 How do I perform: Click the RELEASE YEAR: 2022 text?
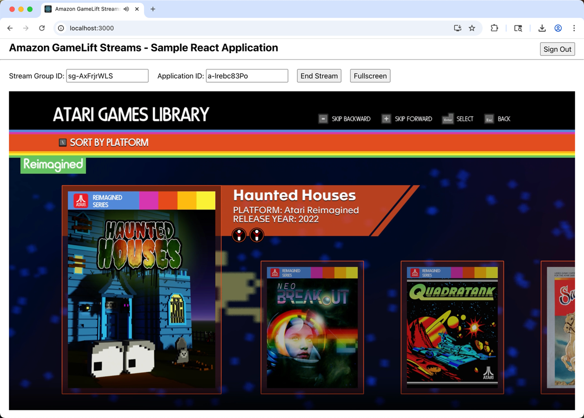coord(276,219)
